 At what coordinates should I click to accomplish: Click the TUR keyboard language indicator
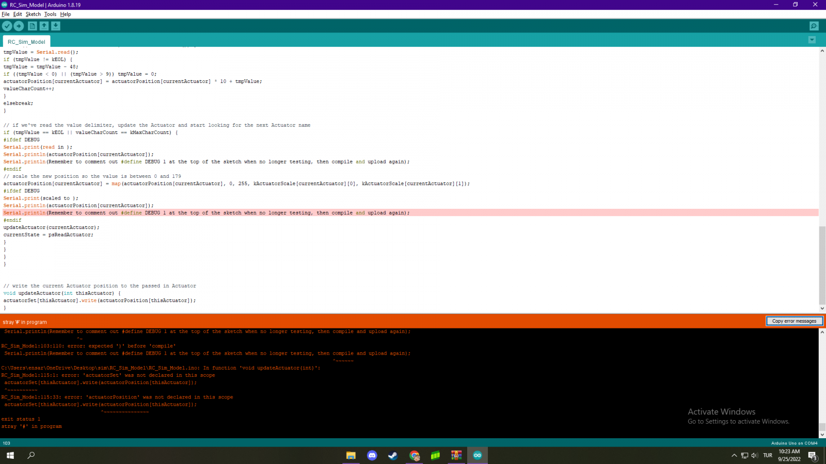pyautogui.click(x=768, y=455)
